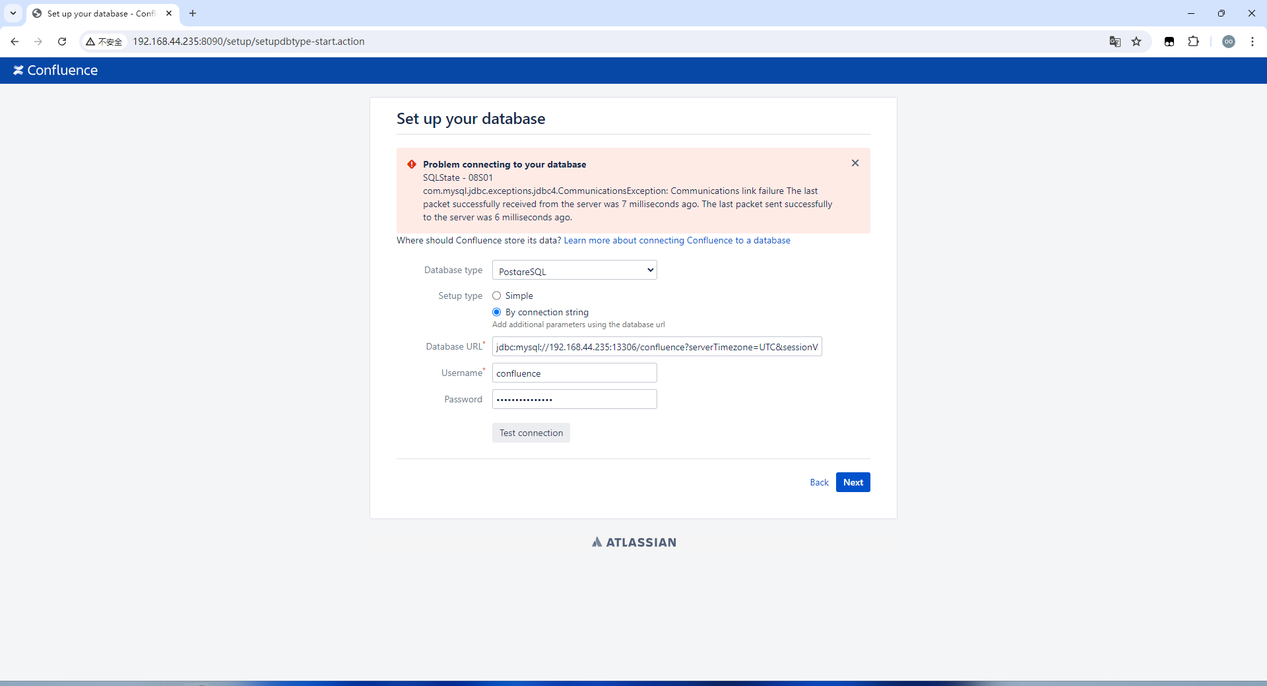
Task: Minimize the browser window
Action: tap(1191, 13)
